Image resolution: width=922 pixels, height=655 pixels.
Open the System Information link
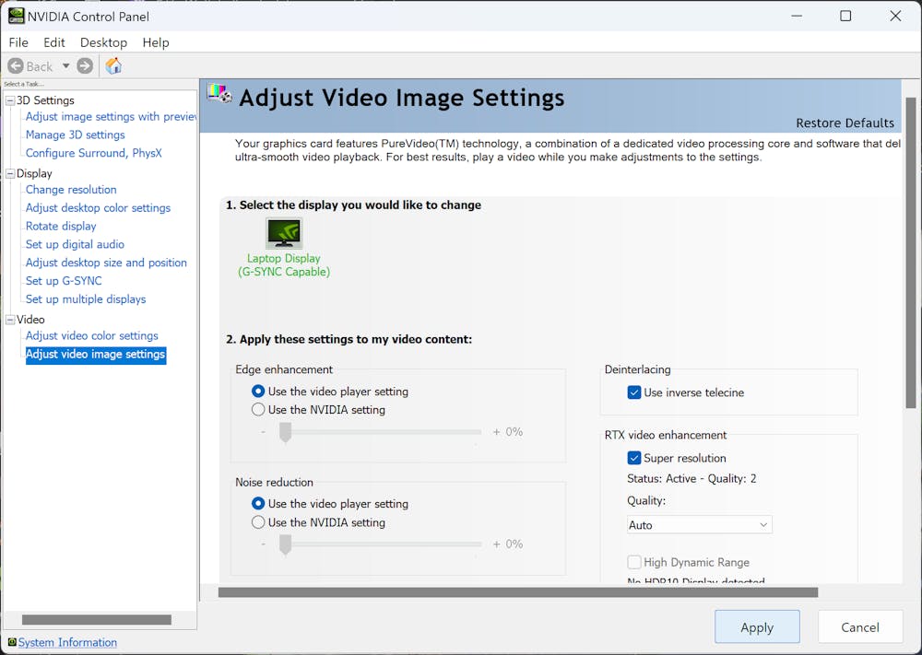coord(67,642)
